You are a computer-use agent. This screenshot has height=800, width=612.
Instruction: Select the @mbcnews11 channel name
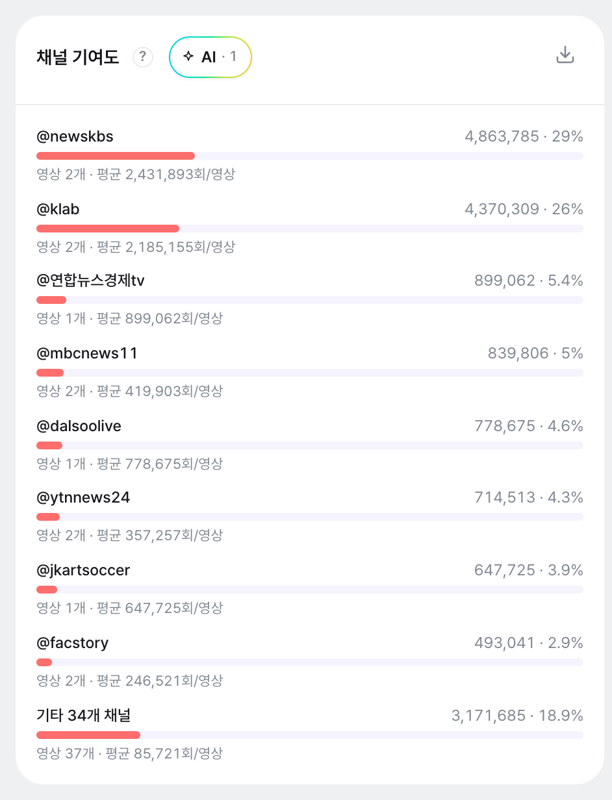click(87, 353)
